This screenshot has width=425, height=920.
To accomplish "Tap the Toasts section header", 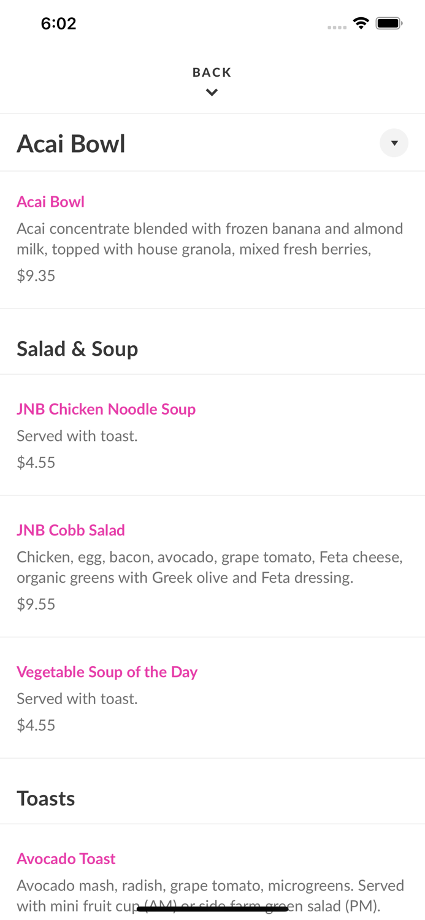I will [x=46, y=798].
